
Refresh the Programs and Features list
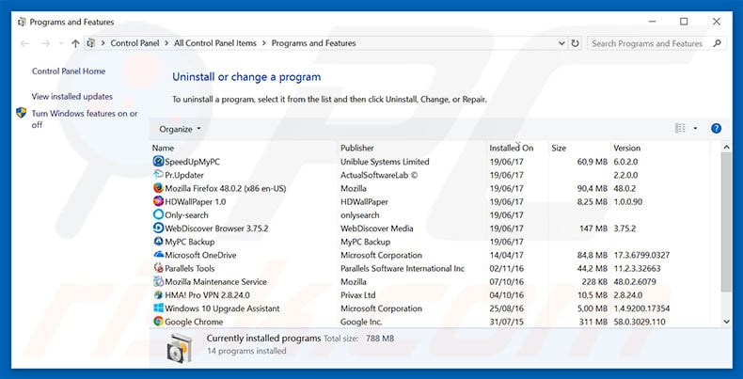coord(575,43)
